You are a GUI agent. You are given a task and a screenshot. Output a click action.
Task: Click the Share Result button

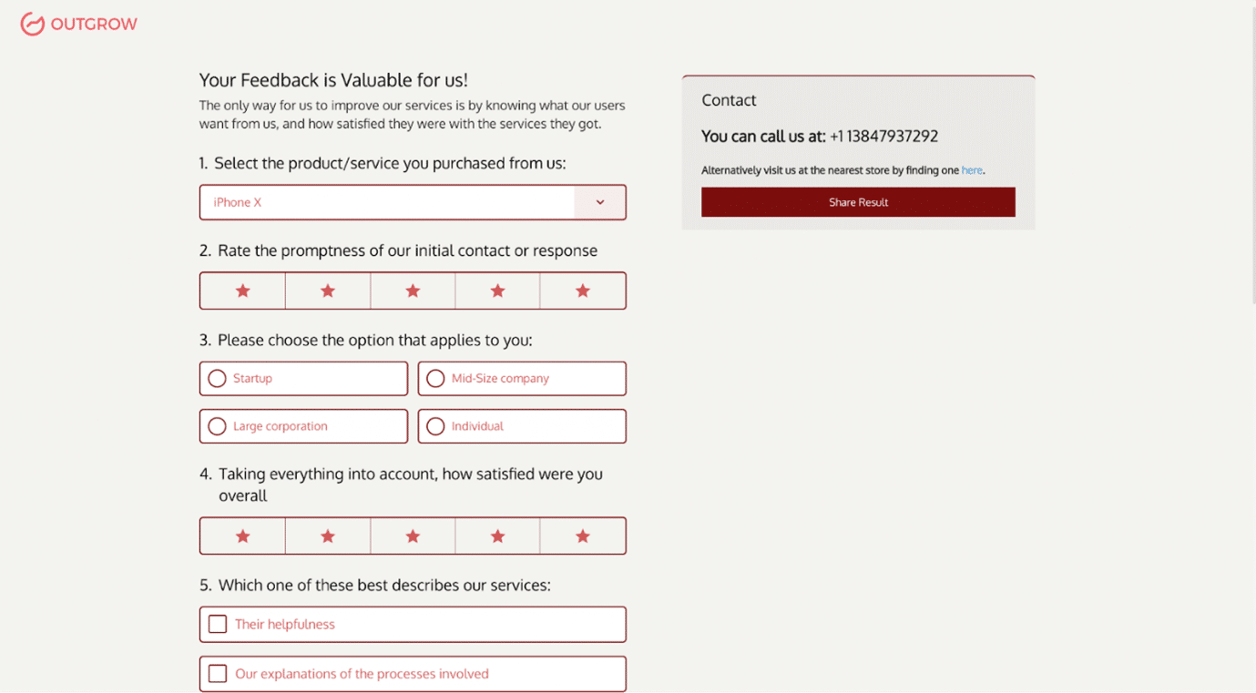point(858,202)
